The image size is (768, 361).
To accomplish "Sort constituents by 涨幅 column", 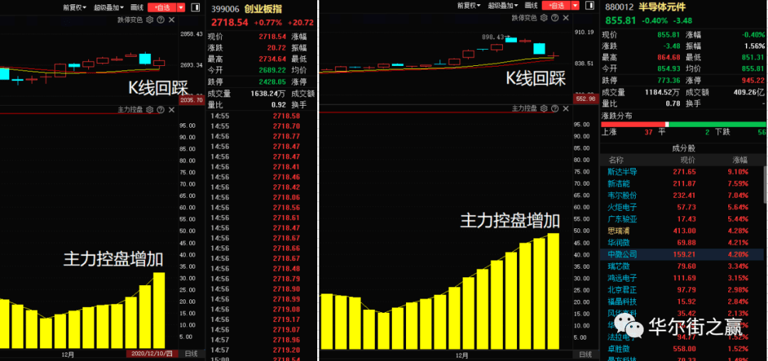I will [x=740, y=160].
